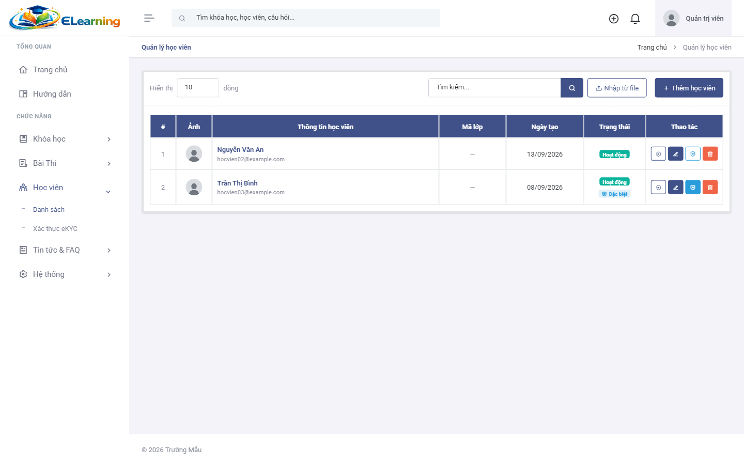Follow the Trang chủ breadcrumb link
The image size is (744, 465).
click(652, 48)
